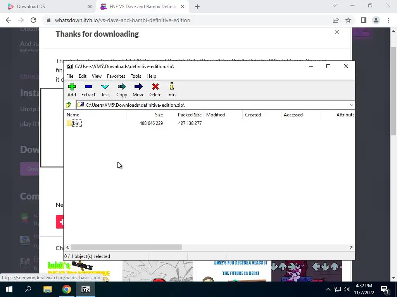Viewport: 397px width, 297px height.
Task: Open Windows taskbar search
Action: pos(28,289)
